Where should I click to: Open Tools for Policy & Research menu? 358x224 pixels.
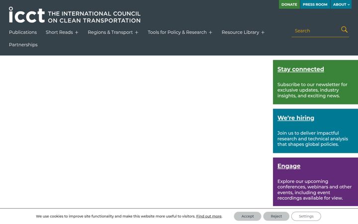tap(177, 32)
